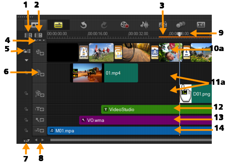Screen dimensions: 227x167
Task: Open Track Manager icon
Action: 38,35
